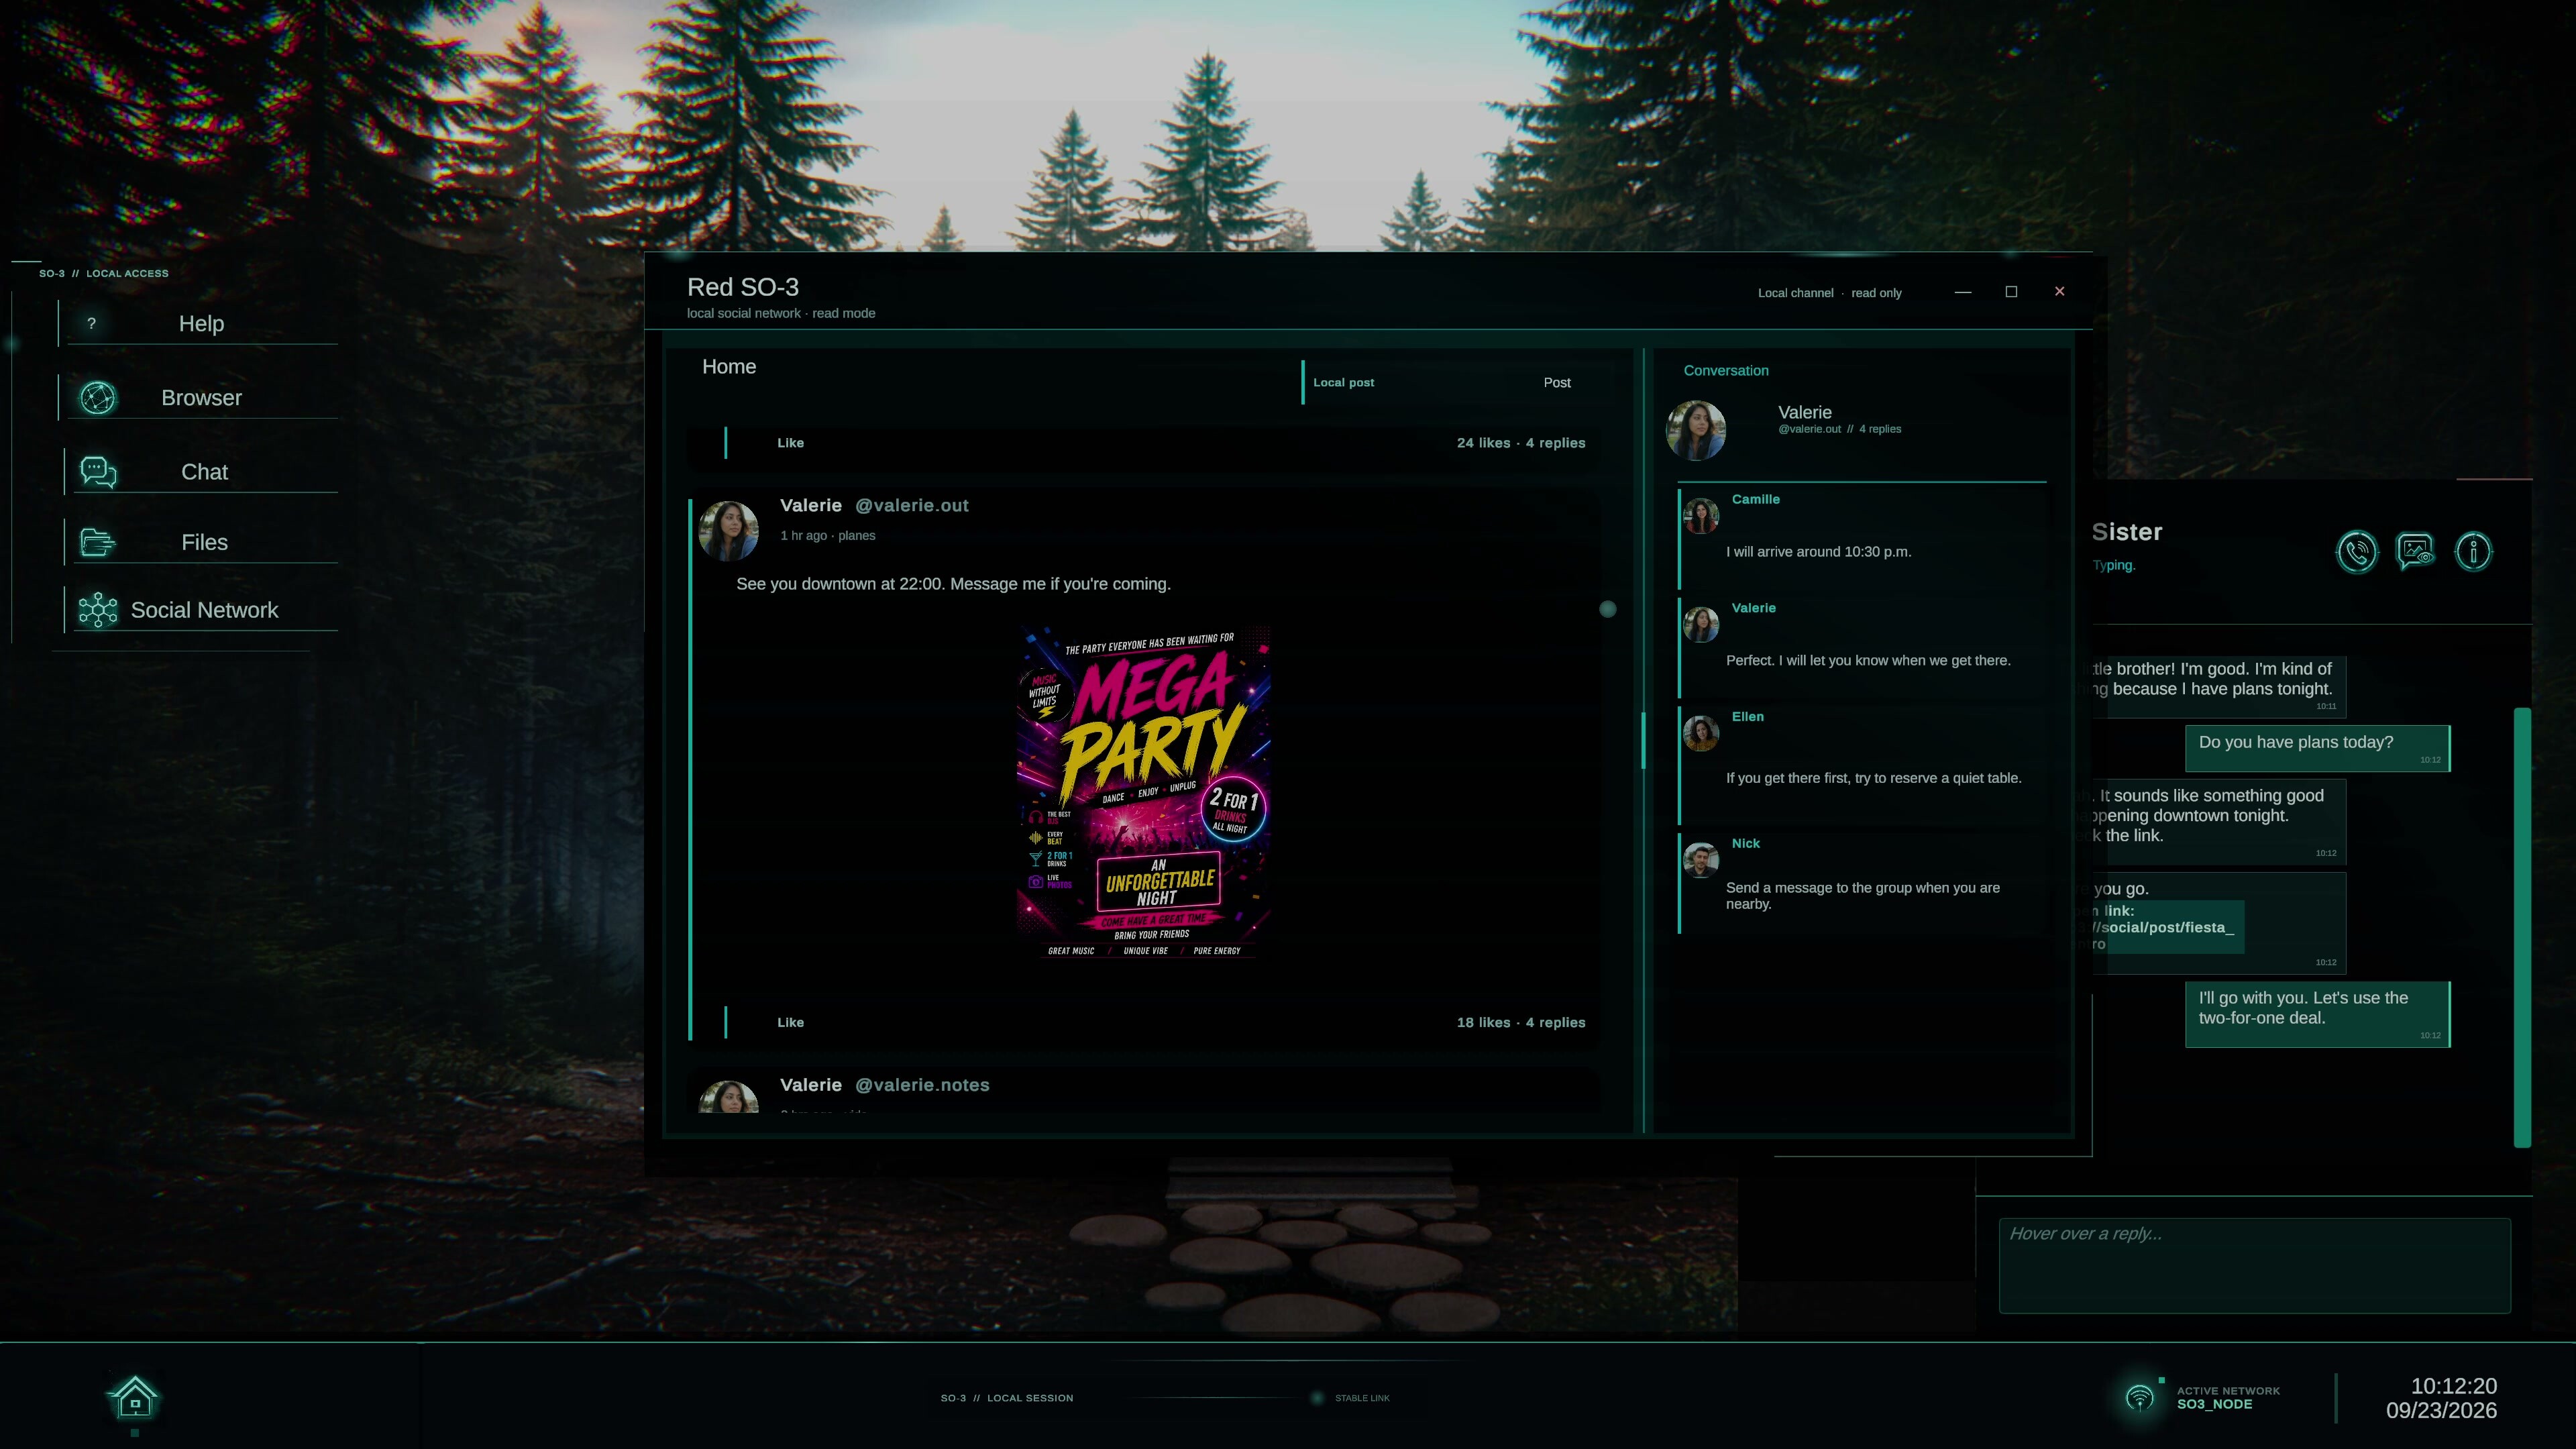Screen dimensions: 2576x1449
Task: Open the @valerie.notes handle link
Action: [x=922, y=1085]
